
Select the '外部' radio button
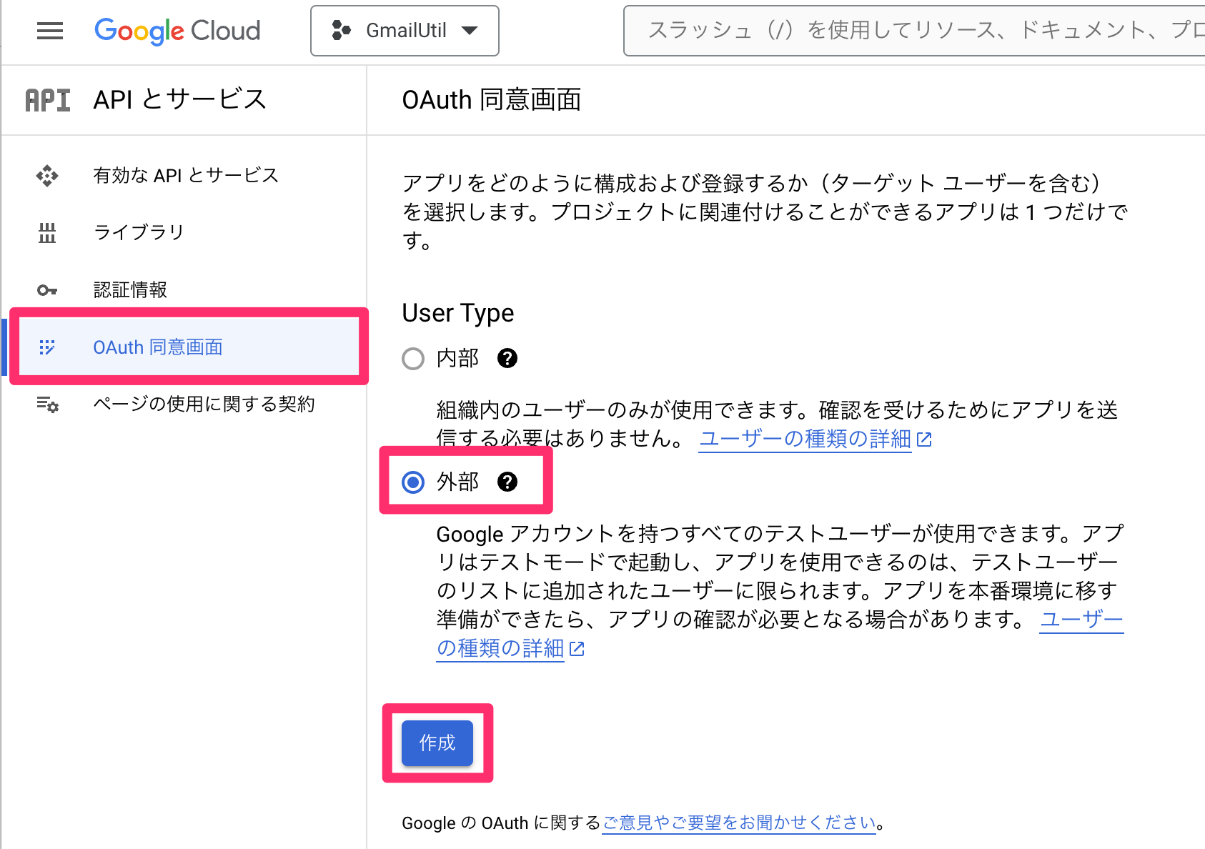coord(413,482)
